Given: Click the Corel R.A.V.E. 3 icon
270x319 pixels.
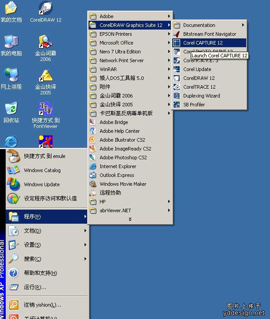Looking at the screenshot, I should (176, 60).
